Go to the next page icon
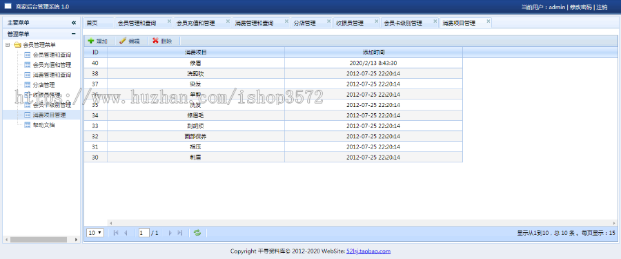The height and width of the screenshot is (259, 621). tap(170, 233)
